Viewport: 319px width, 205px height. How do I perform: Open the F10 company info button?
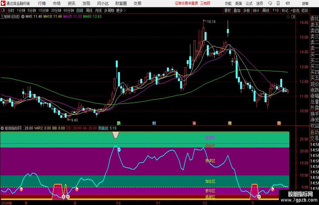pos(276,10)
